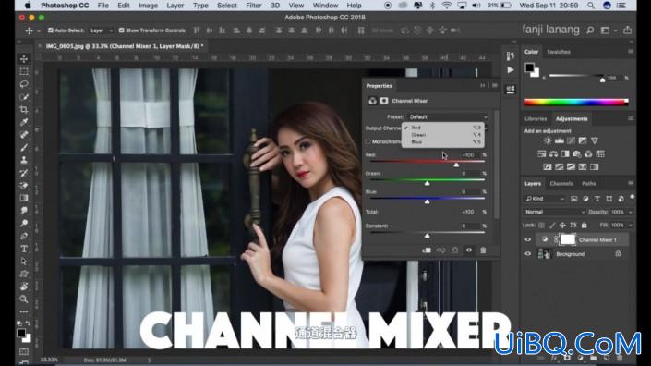Viewport: 651px width, 366px height.
Task: Add a Color Balance adjustment
Action: (x=553, y=153)
